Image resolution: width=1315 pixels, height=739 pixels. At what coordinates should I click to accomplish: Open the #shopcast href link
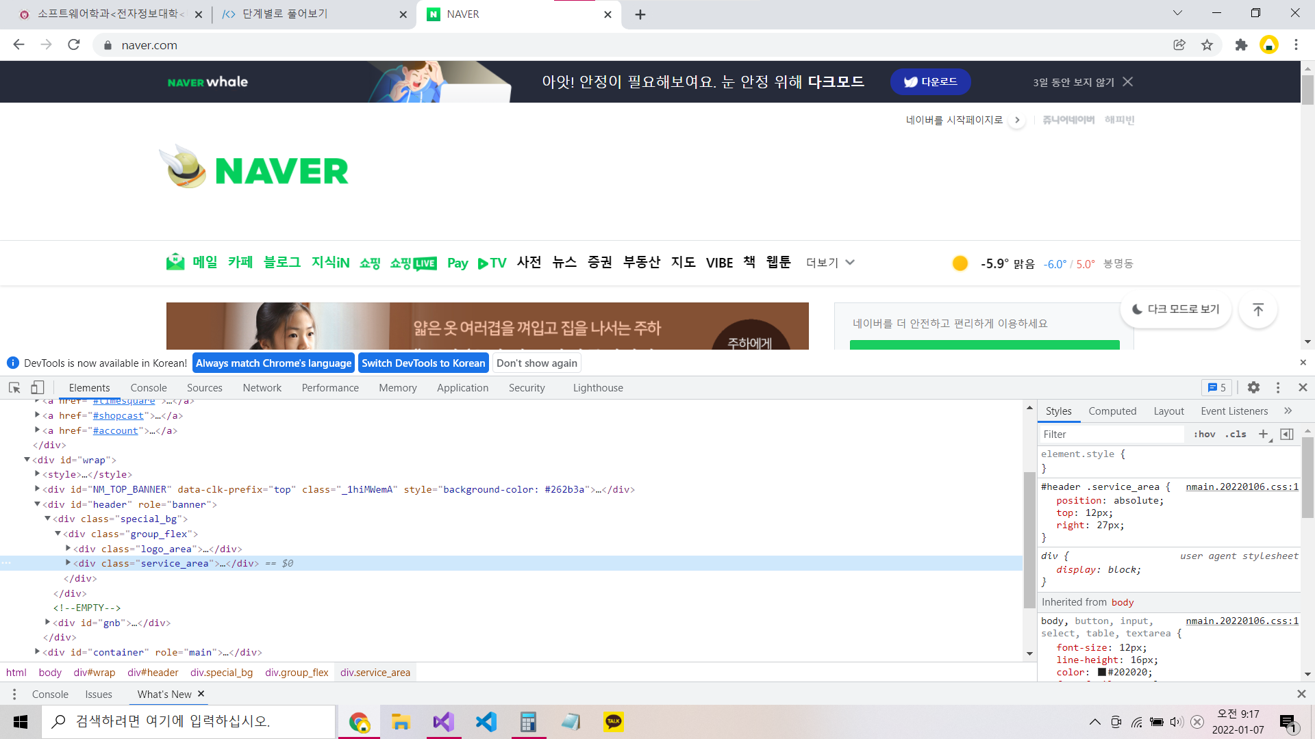pyautogui.click(x=118, y=415)
